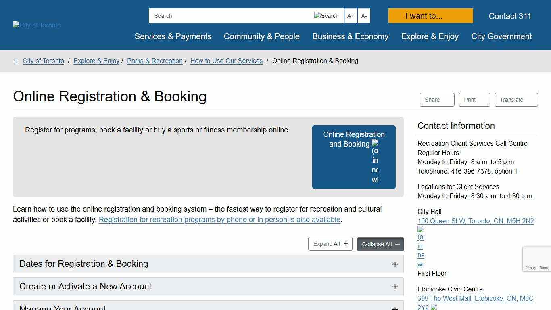Screen dimensions: 551x310
Task: Click the Collapse All button
Action: click(x=380, y=244)
